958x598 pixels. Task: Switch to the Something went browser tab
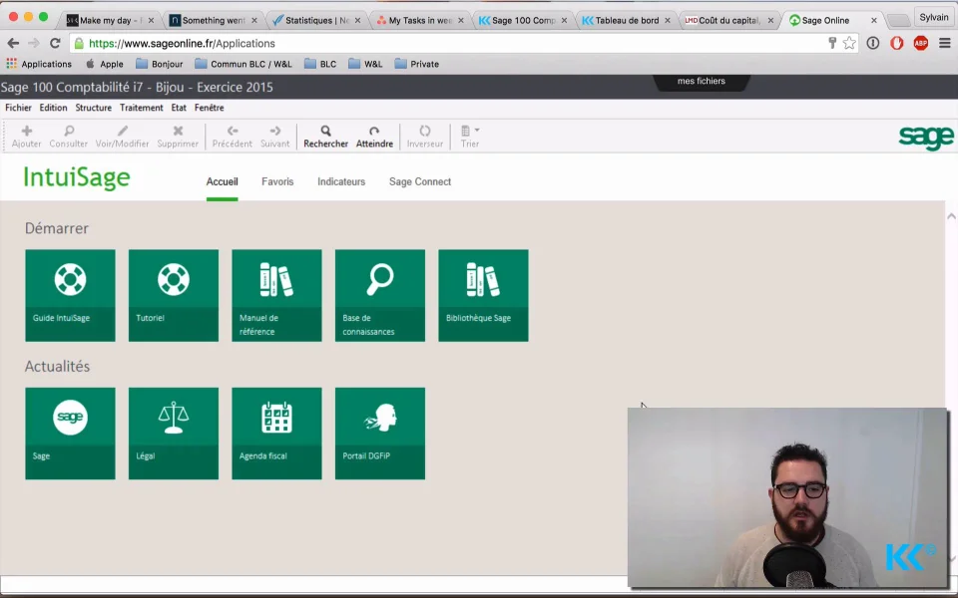pyautogui.click(x=214, y=20)
